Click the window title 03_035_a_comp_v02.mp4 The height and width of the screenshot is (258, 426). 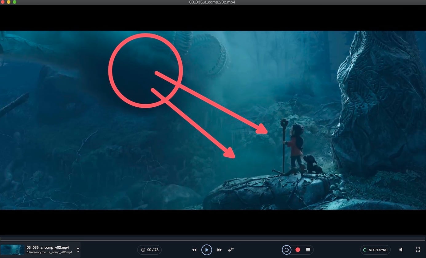tap(213, 2)
